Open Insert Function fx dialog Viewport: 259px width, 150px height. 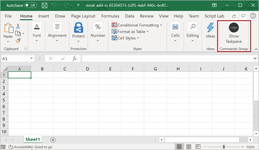point(75,59)
